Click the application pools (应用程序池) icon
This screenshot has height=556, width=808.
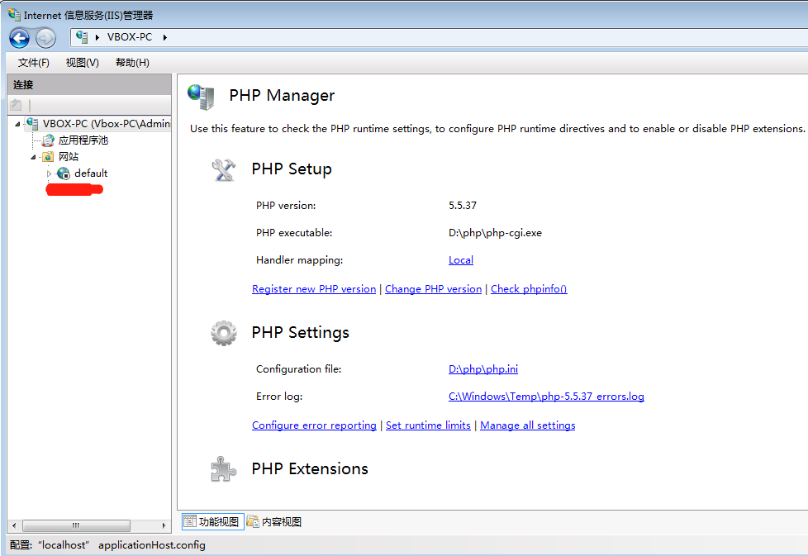tap(48, 140)
